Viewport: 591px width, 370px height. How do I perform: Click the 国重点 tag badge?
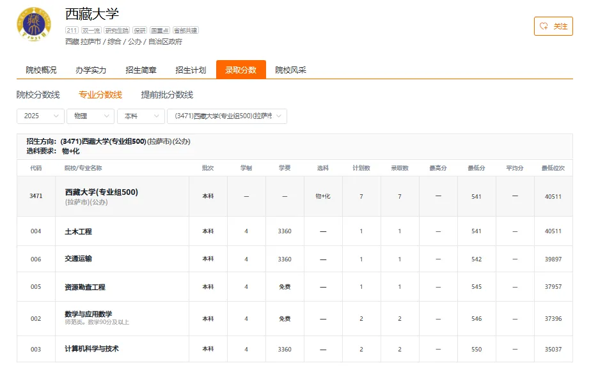[160, 31]
